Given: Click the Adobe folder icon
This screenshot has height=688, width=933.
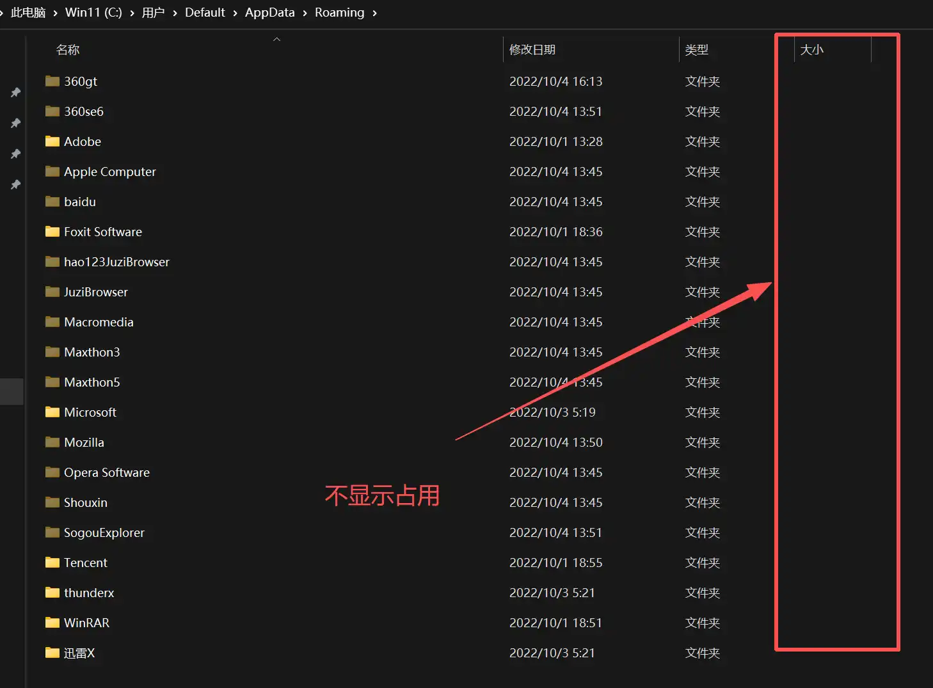Looking at the screenshot, I should click(x=52, y=141).
